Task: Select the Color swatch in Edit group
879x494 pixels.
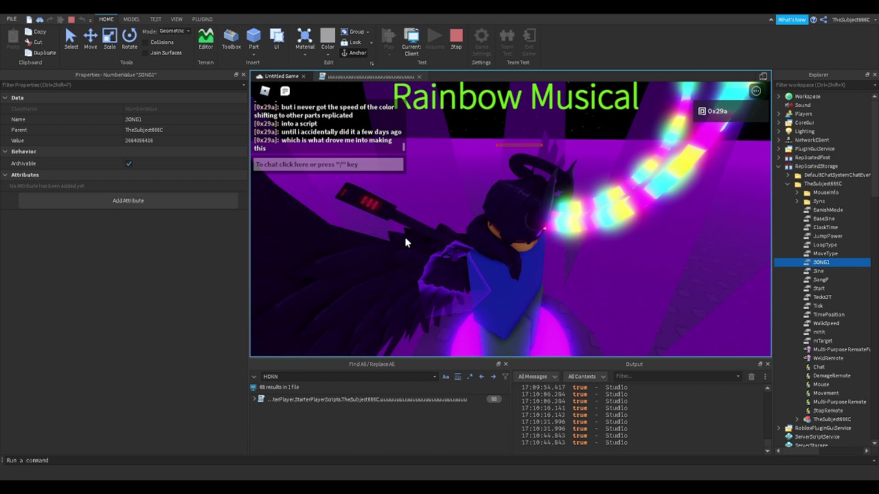Action: [328, 36]
